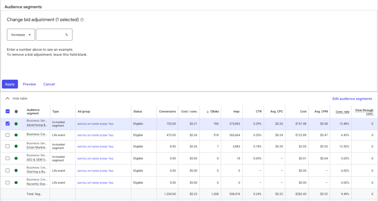Viewport: 378px width, 201px height.
Task: Click green status dot of the Email Marketing row
Action: 16,146
